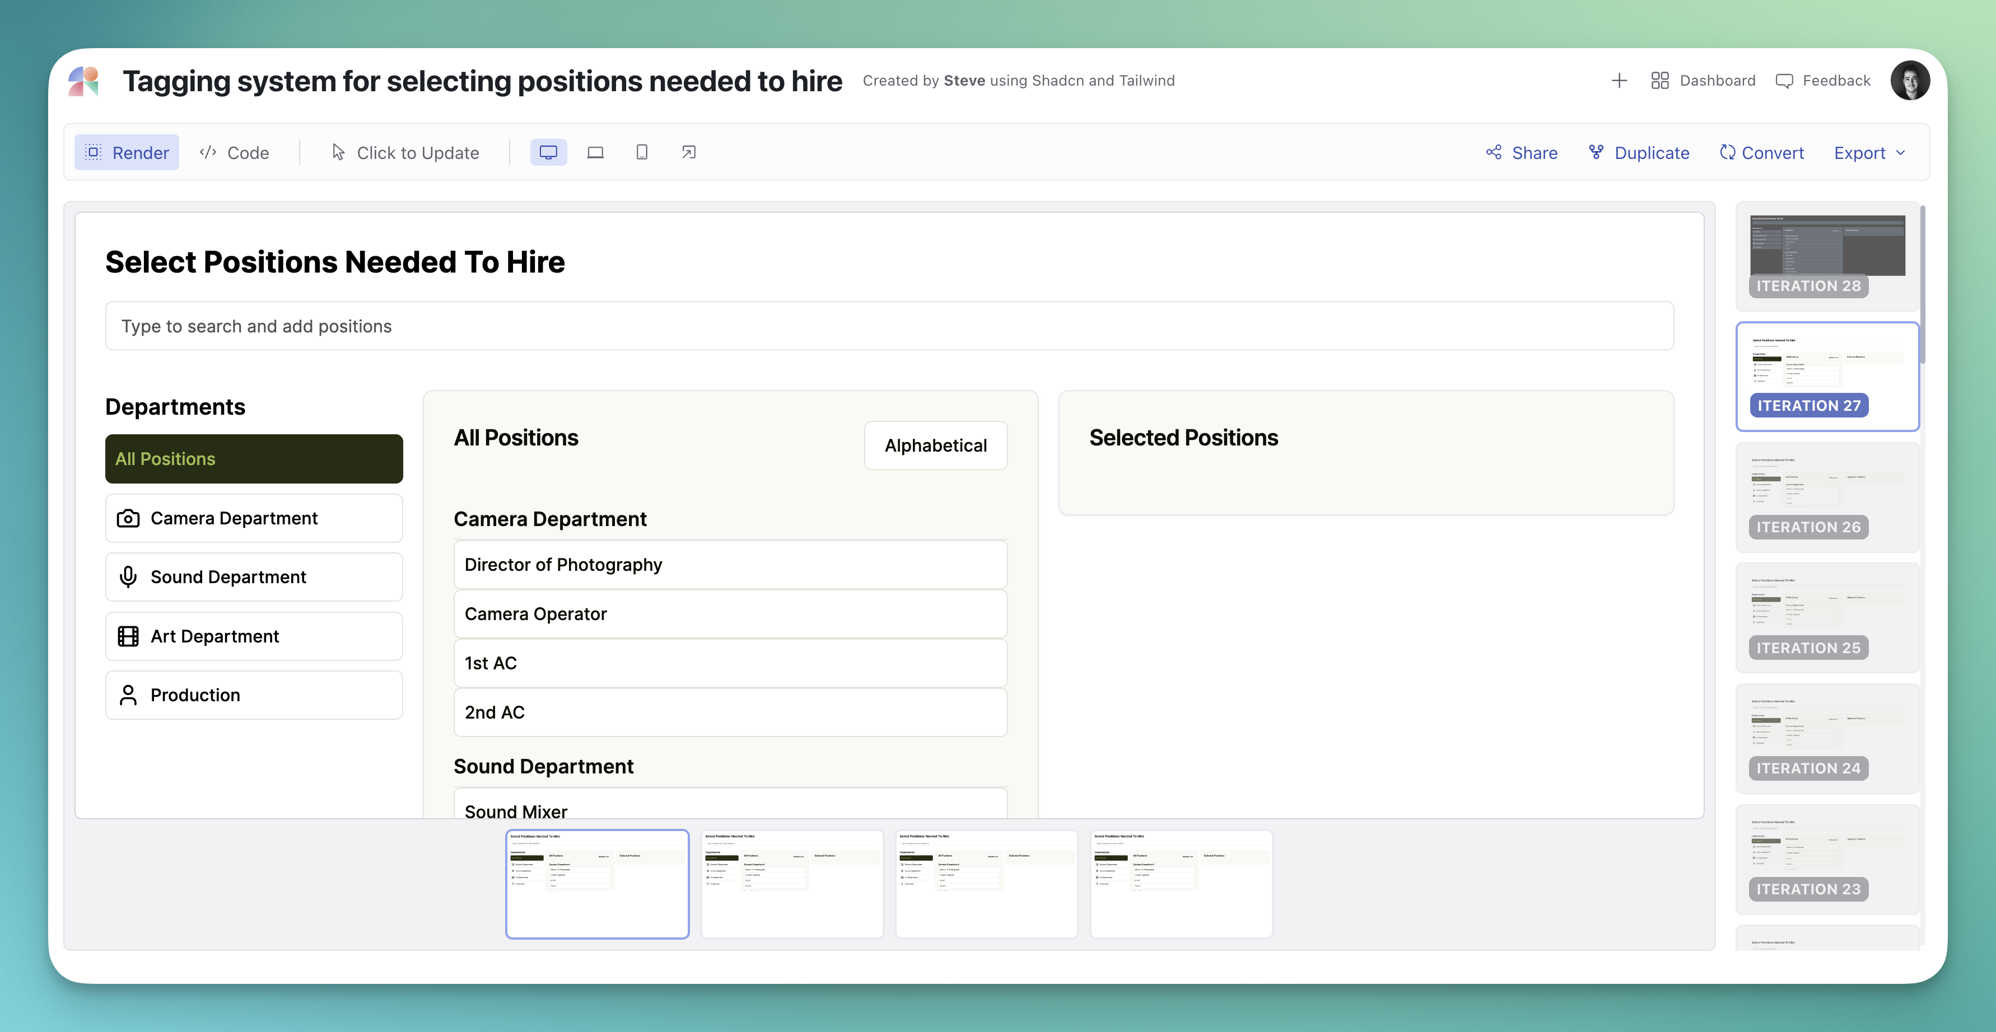Viewport: 1996px width, 1032px height.
Task: Open the Convert options
Action: 1761,153
